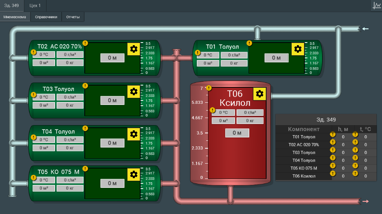The image size is (382, 214).
Task: Open settings gear for T05 КО 075 М
Action: click(x=133, y=174)
